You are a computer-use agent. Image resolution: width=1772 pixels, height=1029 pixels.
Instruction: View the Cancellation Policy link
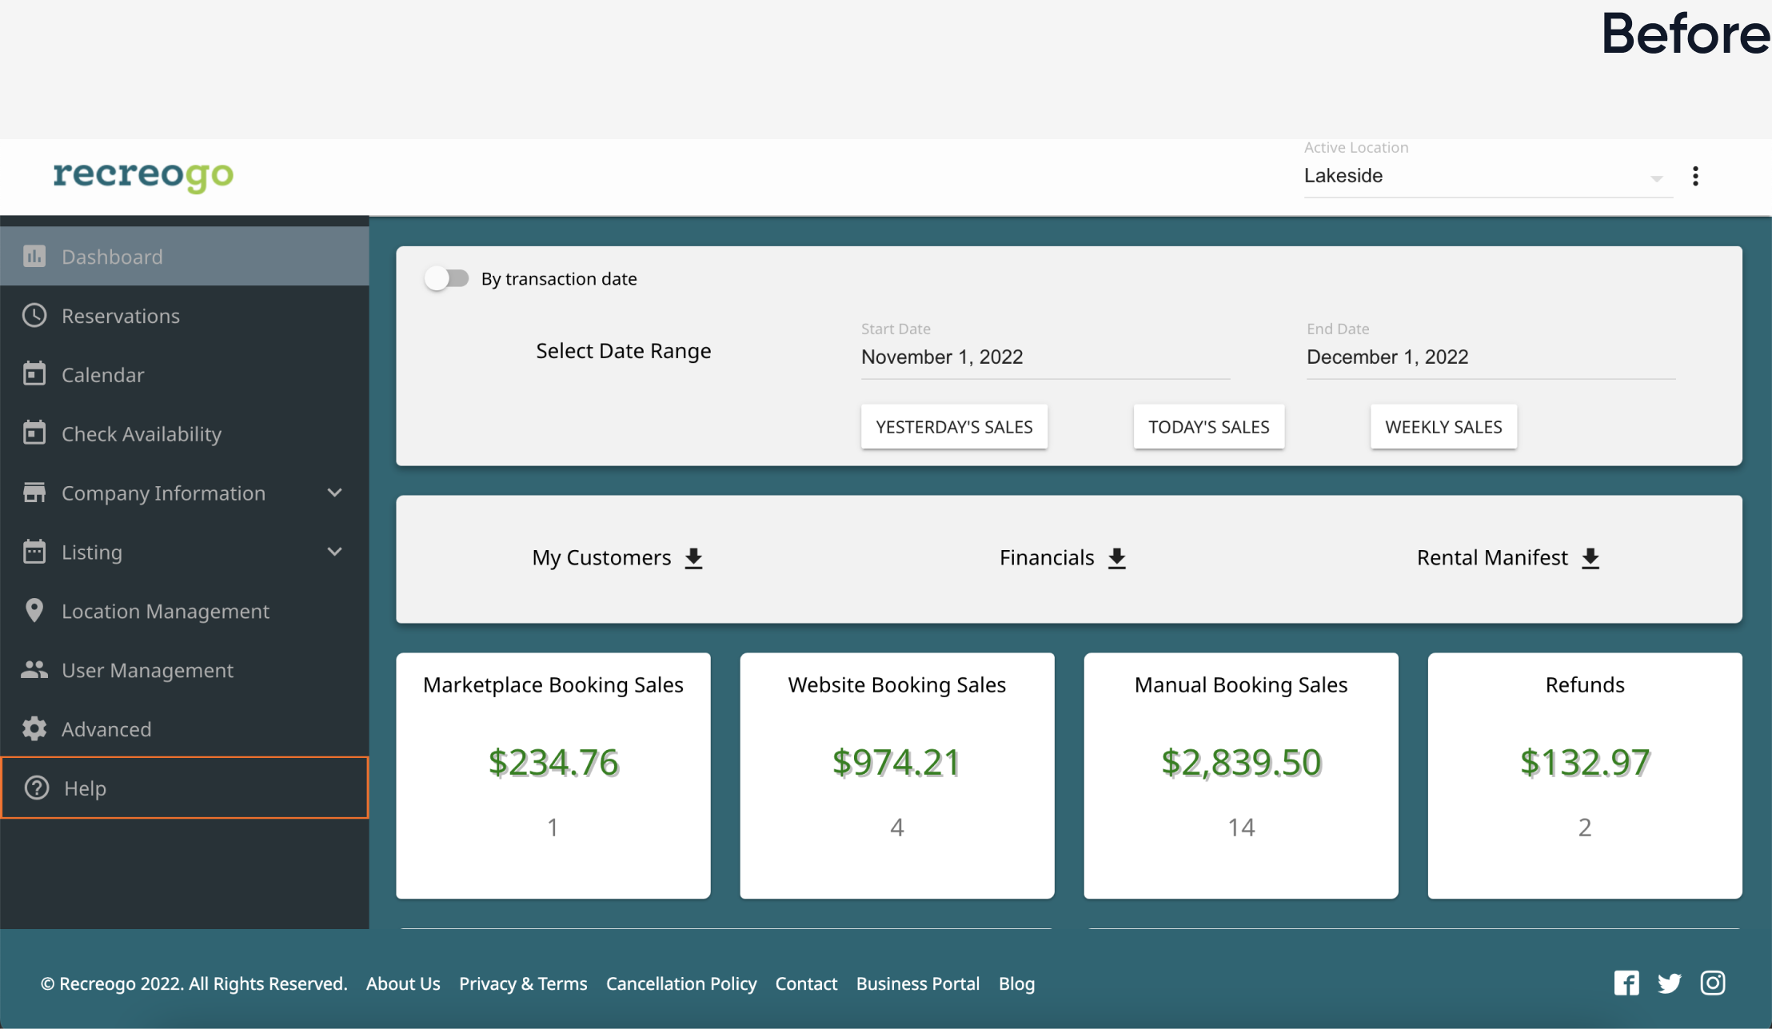point(681,983)
